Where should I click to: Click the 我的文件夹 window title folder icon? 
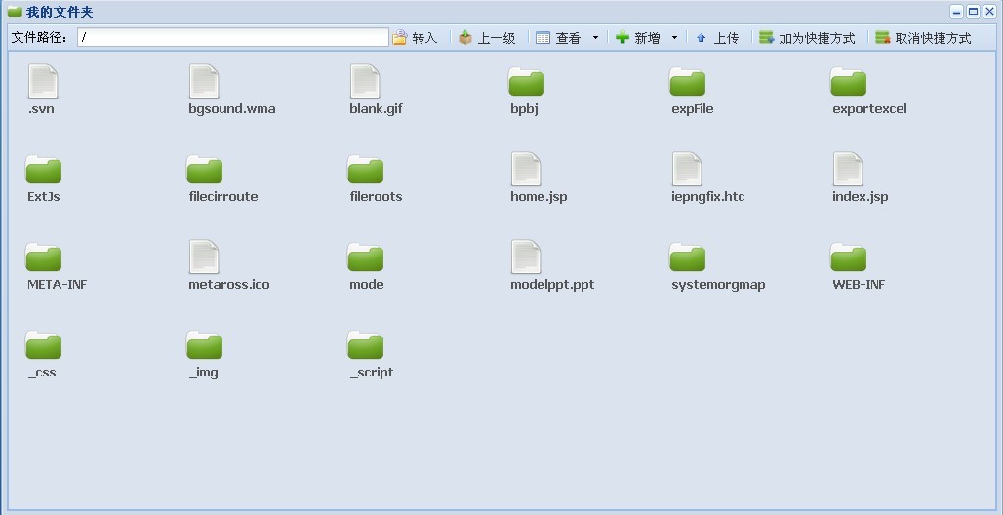point(16,12)
